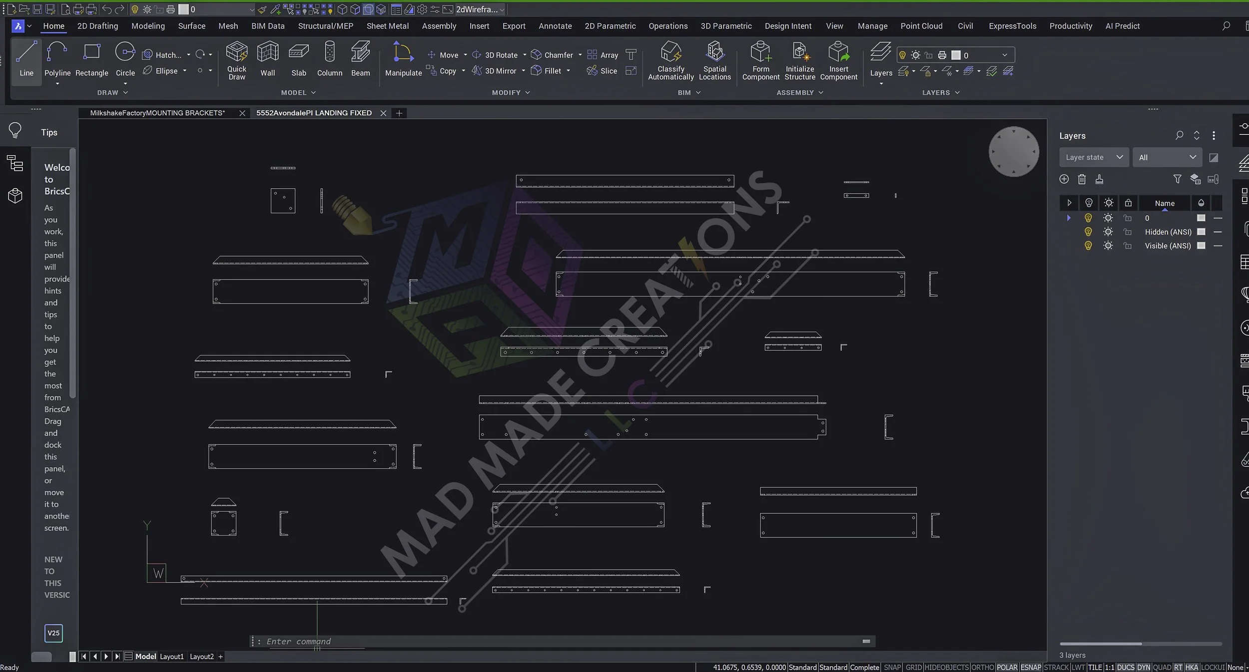The width and height of the screenshot is (1249, 672).
Task: Open the ExpressTools ribbon tab
Action: (x=1012, y=26)
